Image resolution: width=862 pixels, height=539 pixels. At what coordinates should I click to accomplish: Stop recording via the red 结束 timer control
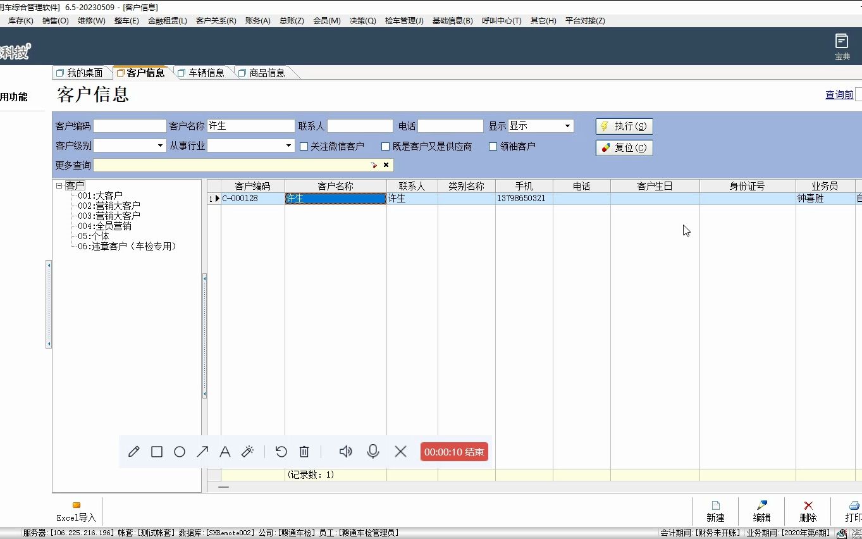(453, 451)
